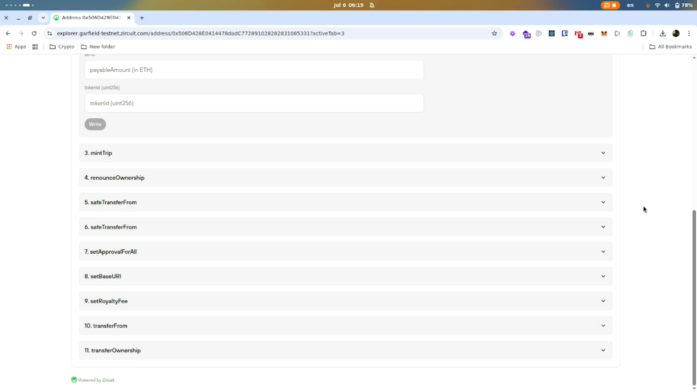Click the page vertical scrollbar thumb
697x392 pixels.
(x=694, y=298)
